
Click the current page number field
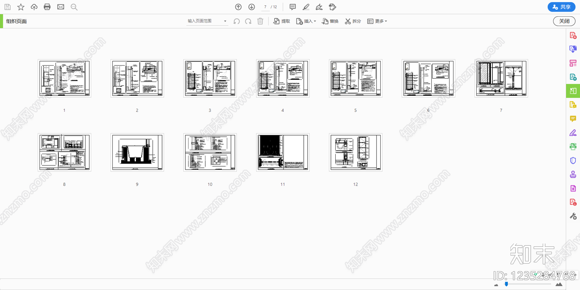point(265,7)
